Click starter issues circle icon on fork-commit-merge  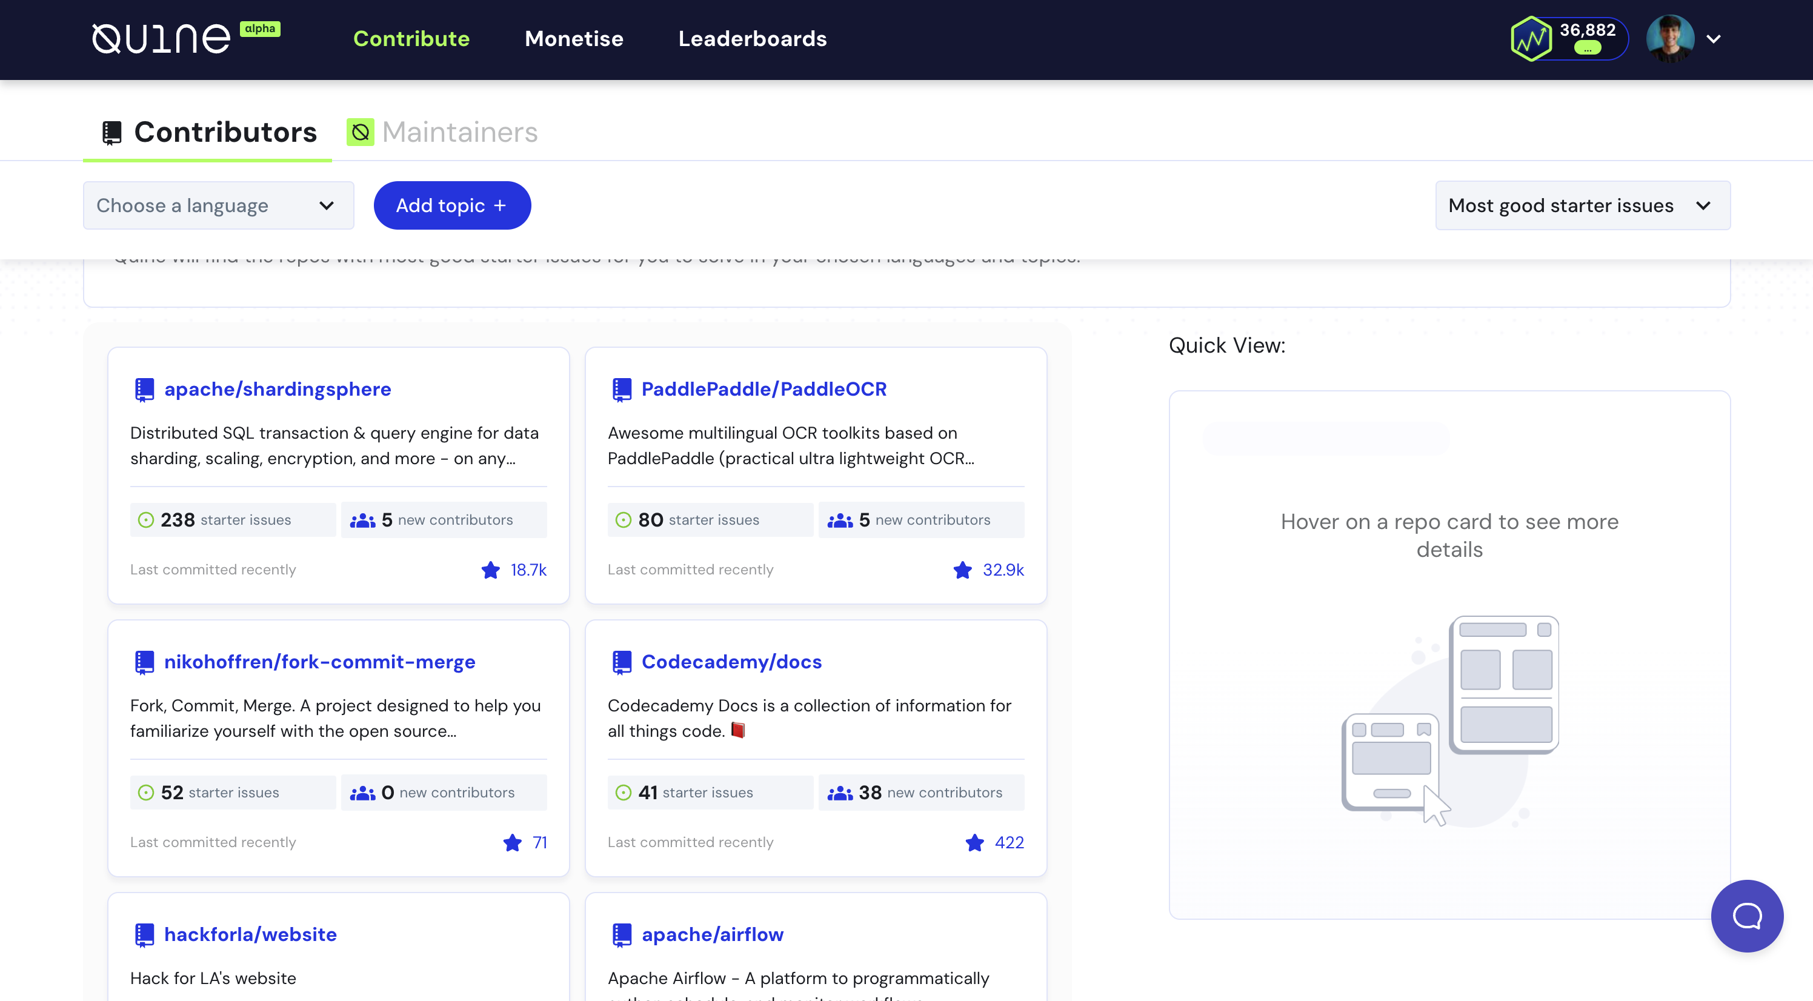click(145, 793)
